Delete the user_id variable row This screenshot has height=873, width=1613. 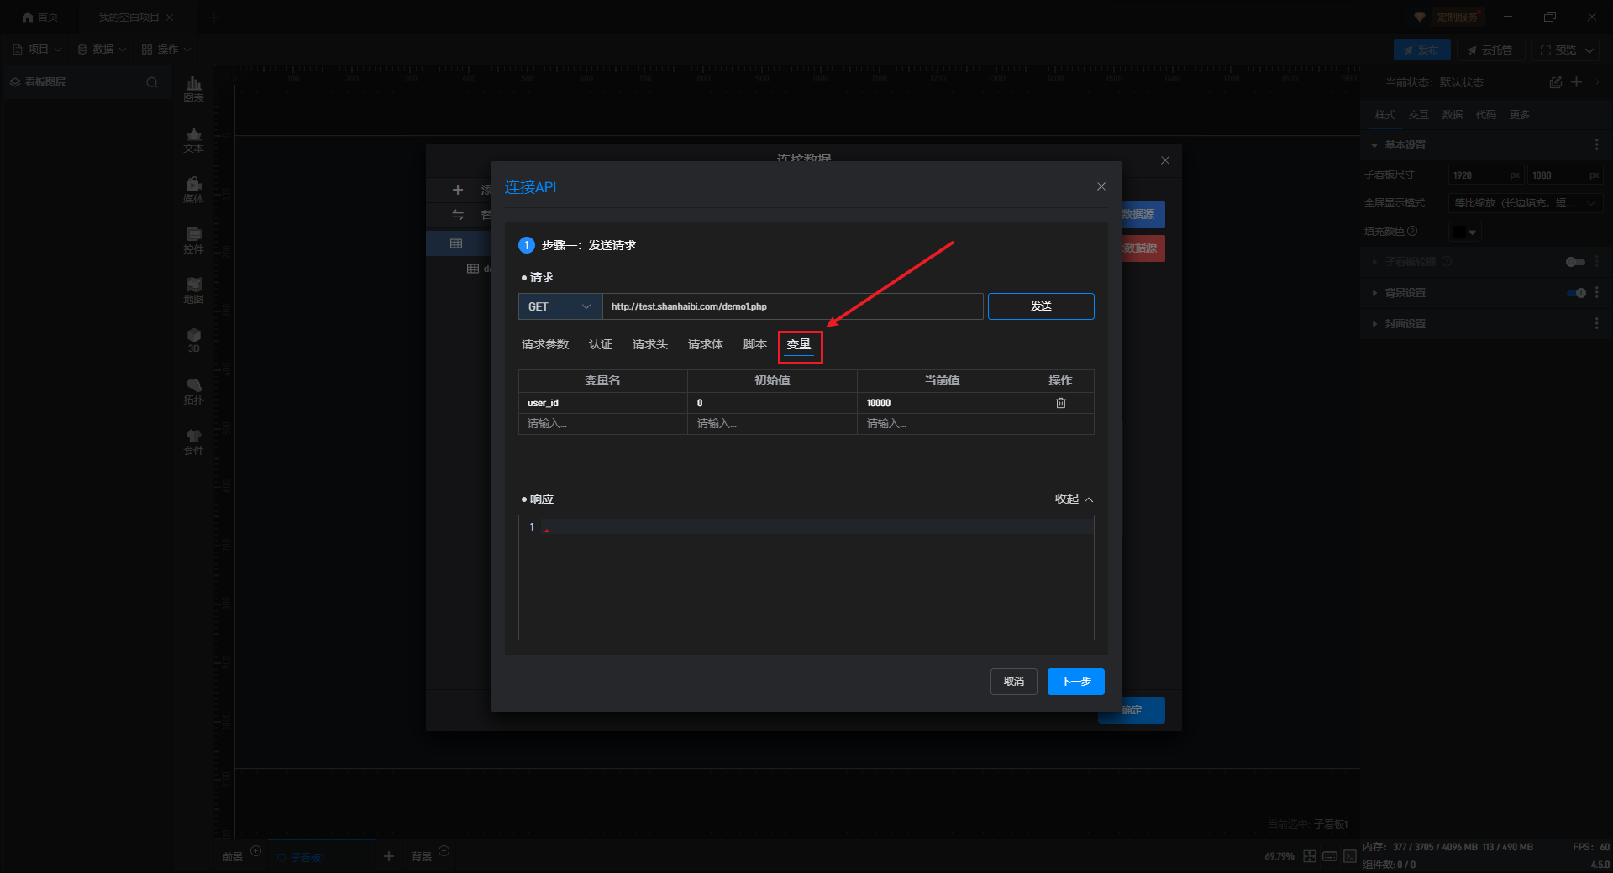pos(1060,403)
